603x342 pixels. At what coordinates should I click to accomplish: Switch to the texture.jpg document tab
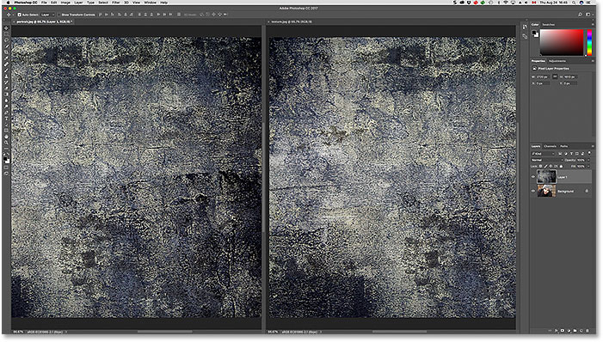(292, 21)
